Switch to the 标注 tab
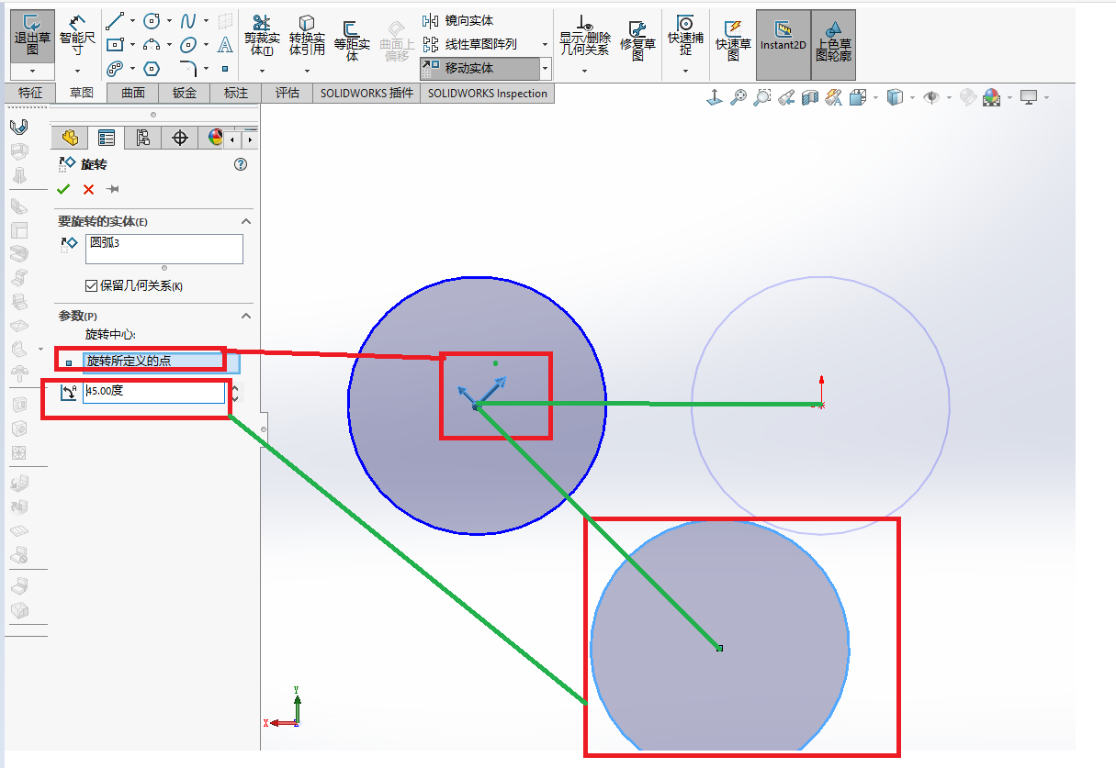The image size is (1116, 768). tap(236, 93)
